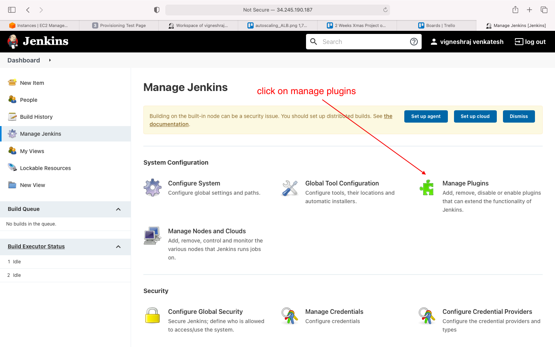Open Lockable Resources sidebar label
555x347 pixels.
45,168
